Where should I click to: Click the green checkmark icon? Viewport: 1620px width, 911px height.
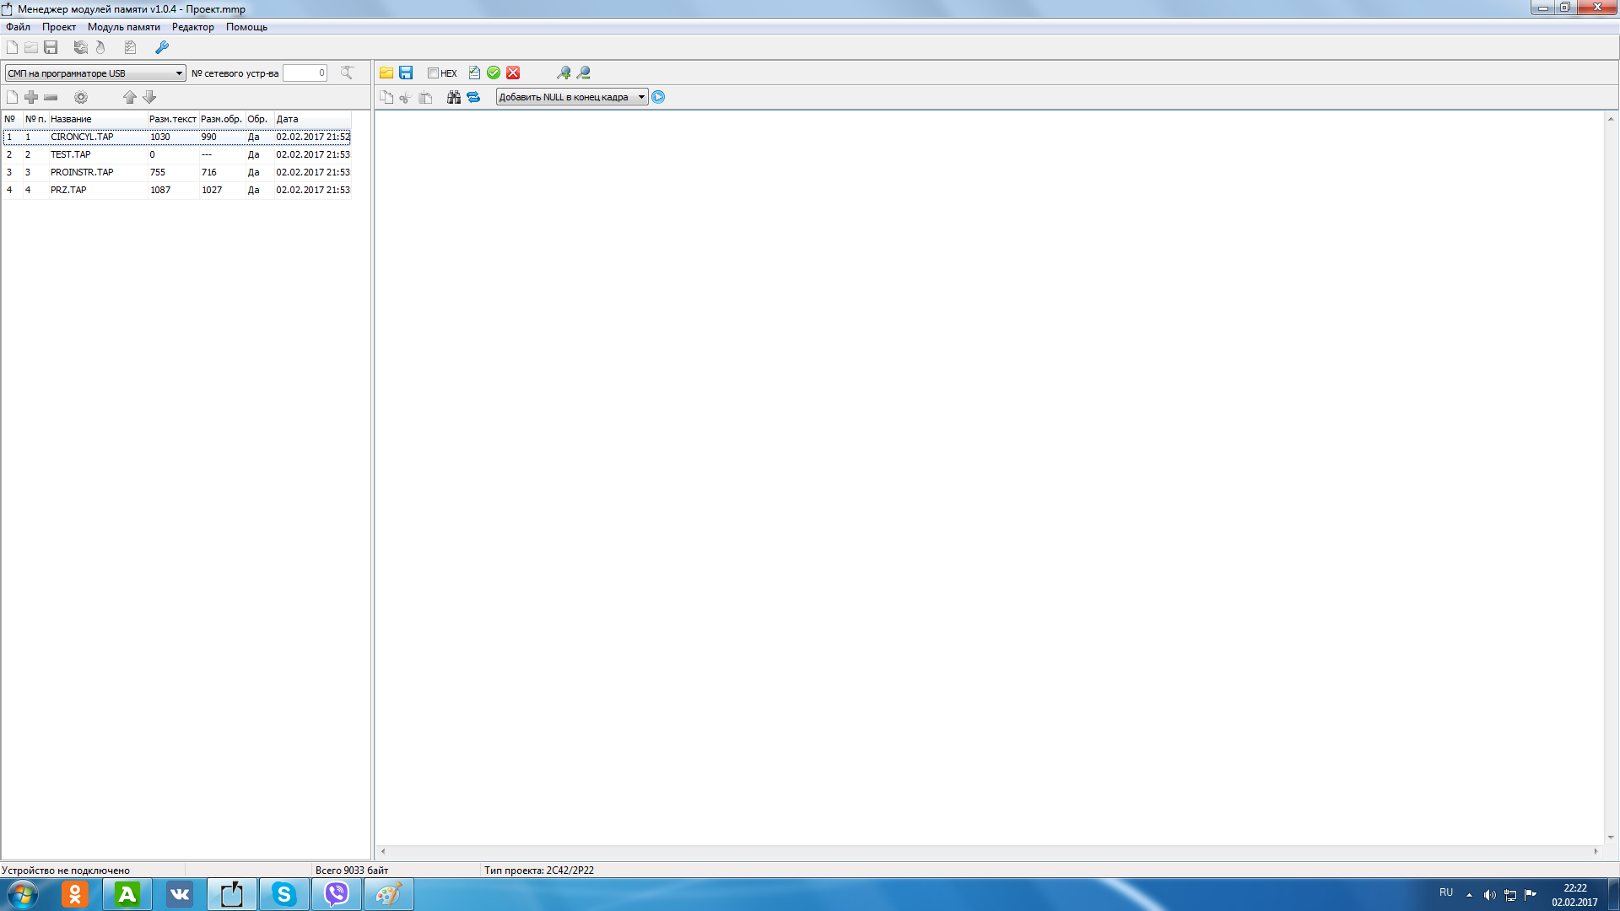point(494,73)
